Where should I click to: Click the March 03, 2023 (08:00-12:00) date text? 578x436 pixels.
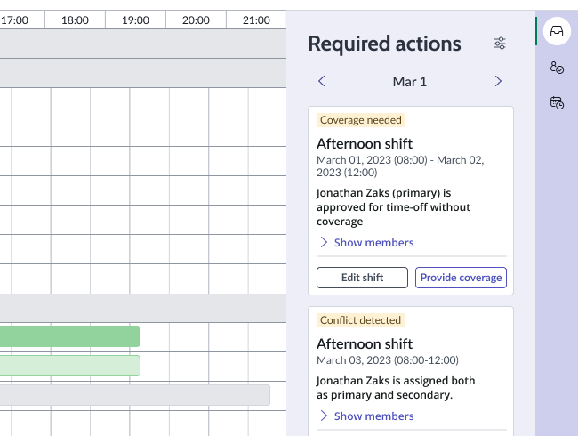tap(388, 360)
